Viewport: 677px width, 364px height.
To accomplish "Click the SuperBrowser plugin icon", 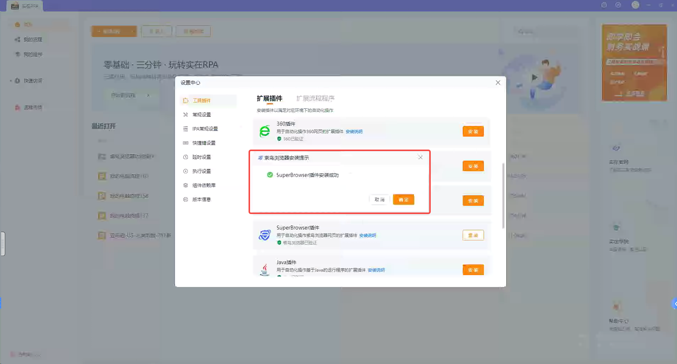I will click(265, 235).
